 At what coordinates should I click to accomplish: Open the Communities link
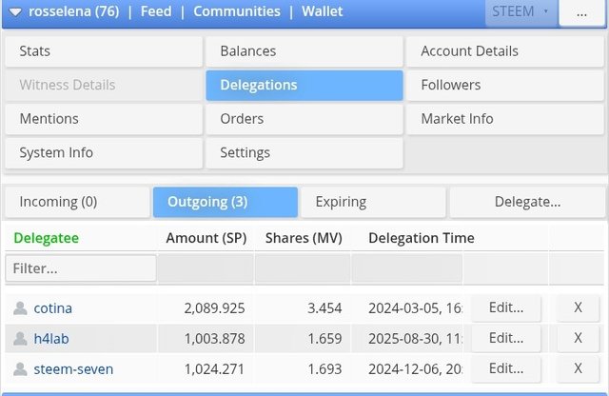click(x=237, y=12)
